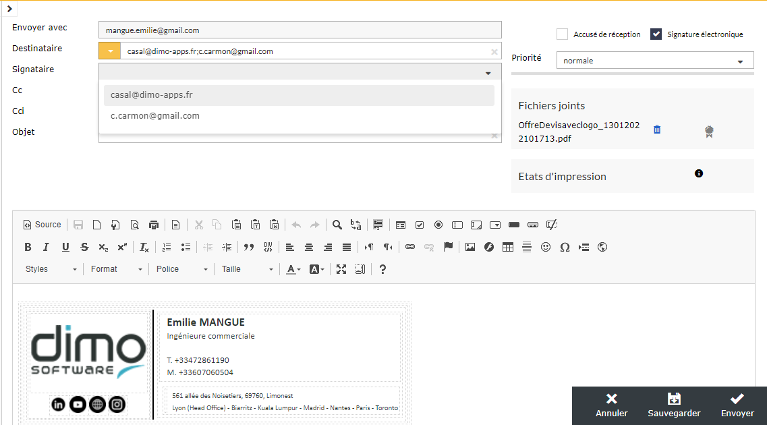Click the Envoyer button
The height and width of the screenshot is (425, 767).
(737, 405)
